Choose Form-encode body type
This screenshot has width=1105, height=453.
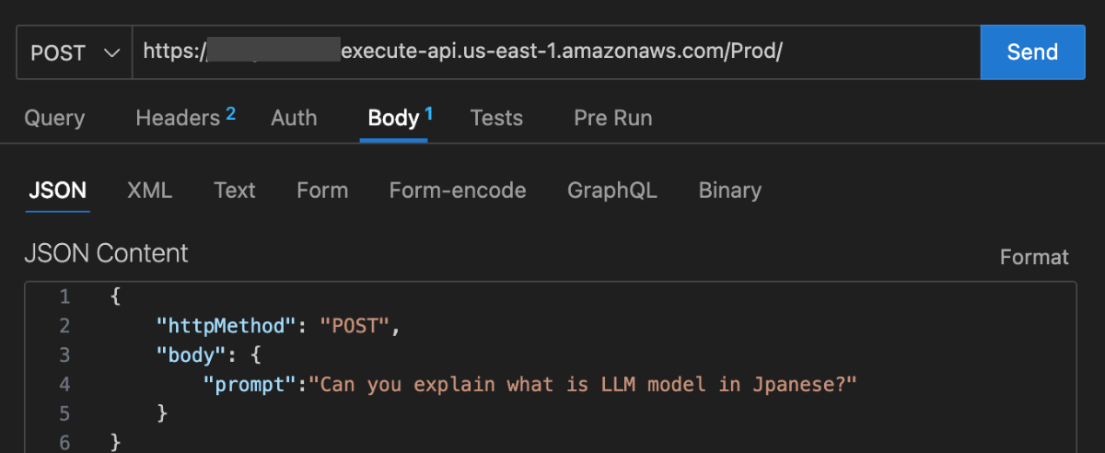pyautogui.click(x=458, y=191)
